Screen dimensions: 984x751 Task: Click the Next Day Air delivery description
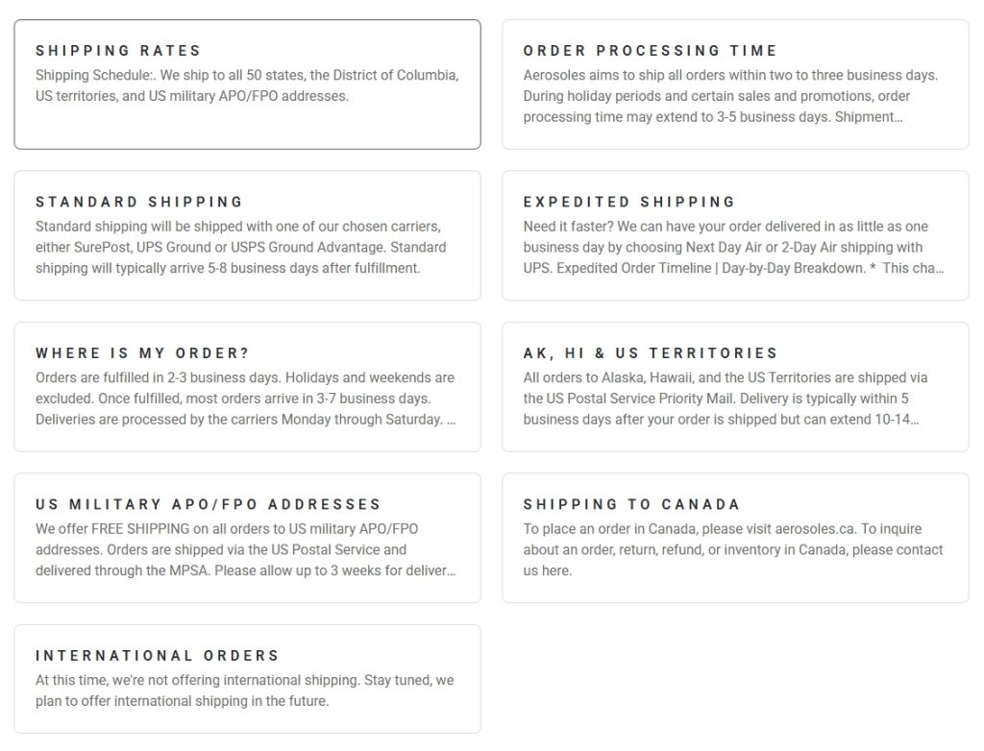coord(733,248)
